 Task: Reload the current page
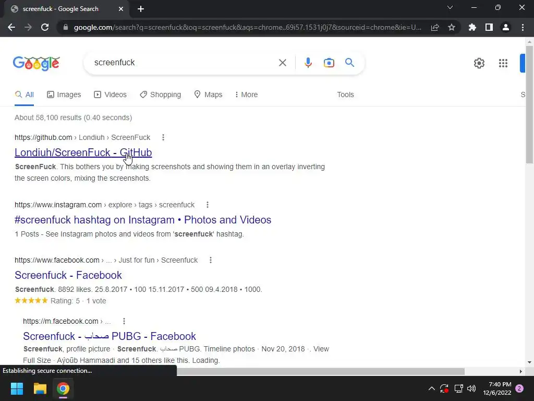(x=45, y=27)
